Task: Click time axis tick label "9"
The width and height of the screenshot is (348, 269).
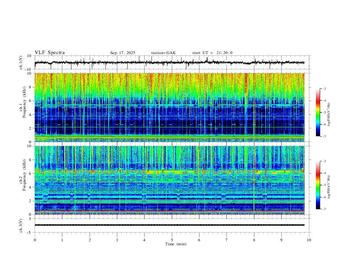Action: (x=281, y=240)
